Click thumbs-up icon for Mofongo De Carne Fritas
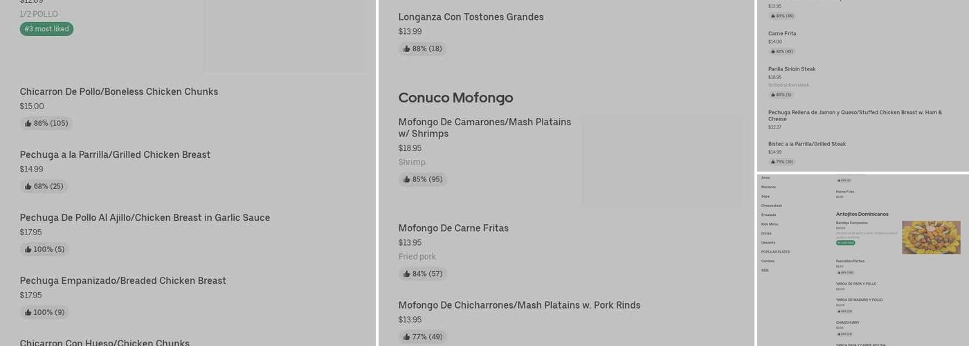969x346 pixels. pyautogui.click(x=407, y=274)
